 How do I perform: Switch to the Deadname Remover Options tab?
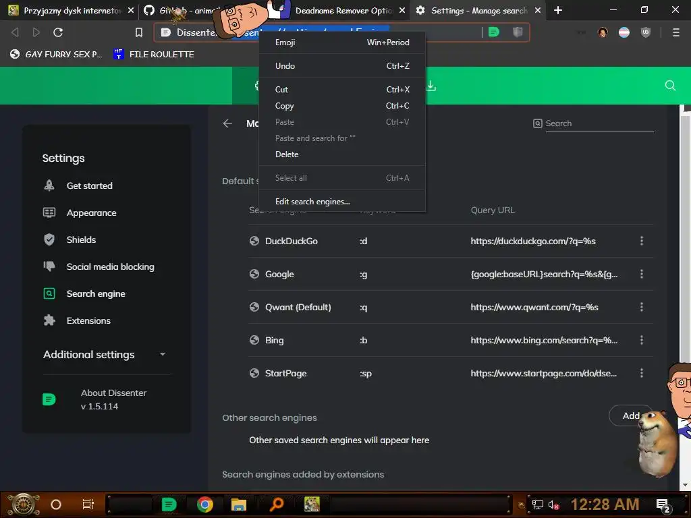click(x=343, y=10)
